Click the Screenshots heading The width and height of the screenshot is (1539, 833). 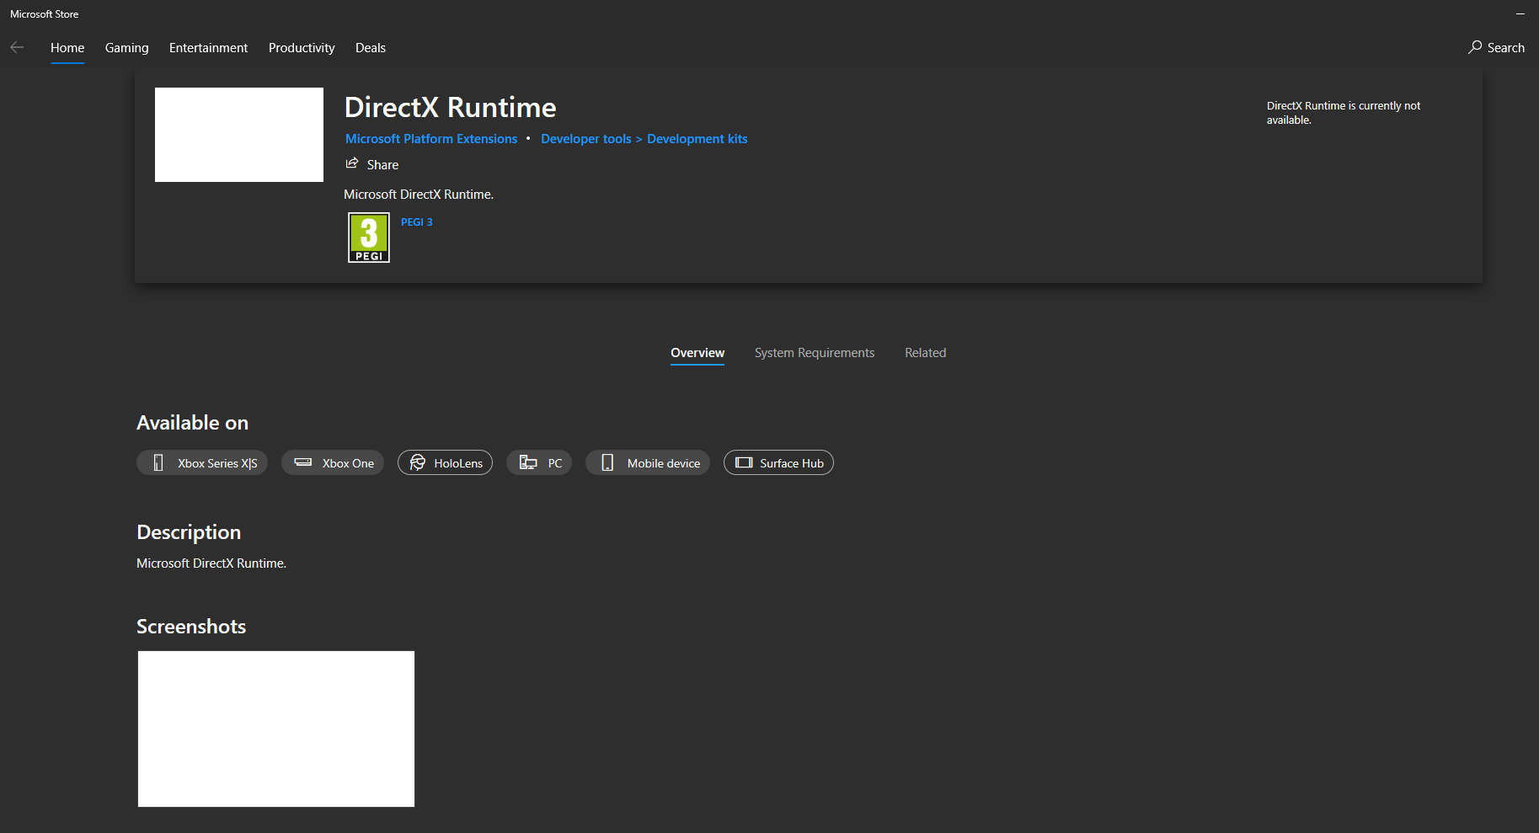click(191, 627)
